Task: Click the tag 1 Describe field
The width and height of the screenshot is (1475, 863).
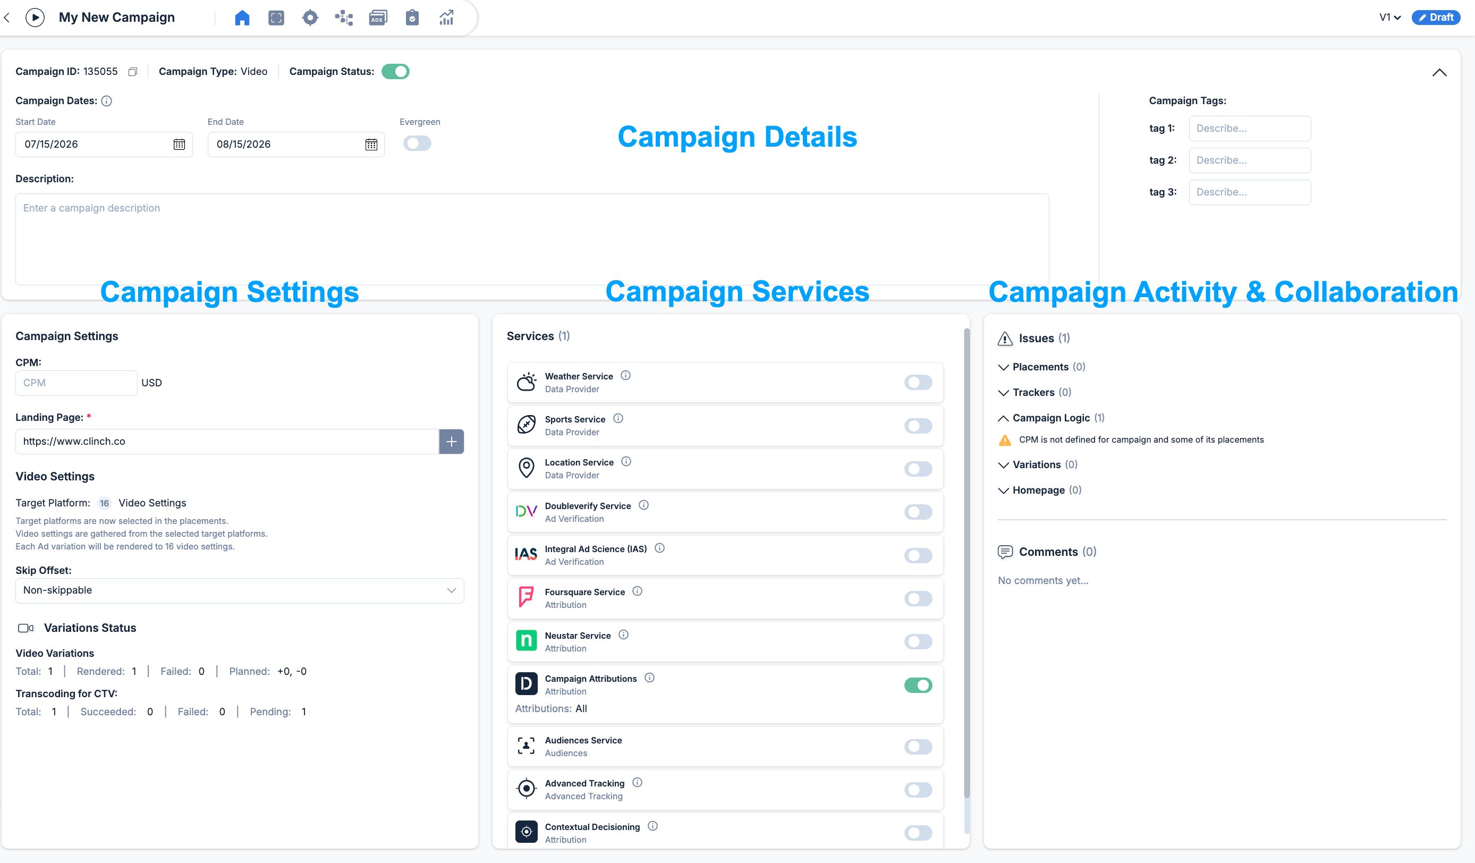Action: [x=1250, y=128]
